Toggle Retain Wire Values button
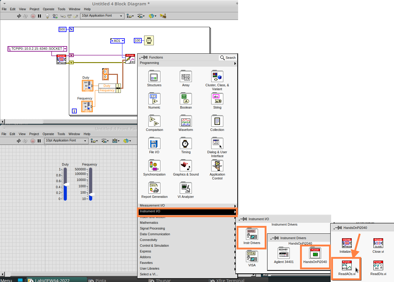Screen dimensions: 394x282 coord(55,16)
